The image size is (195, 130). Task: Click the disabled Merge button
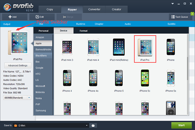click(x=69, y=17)
